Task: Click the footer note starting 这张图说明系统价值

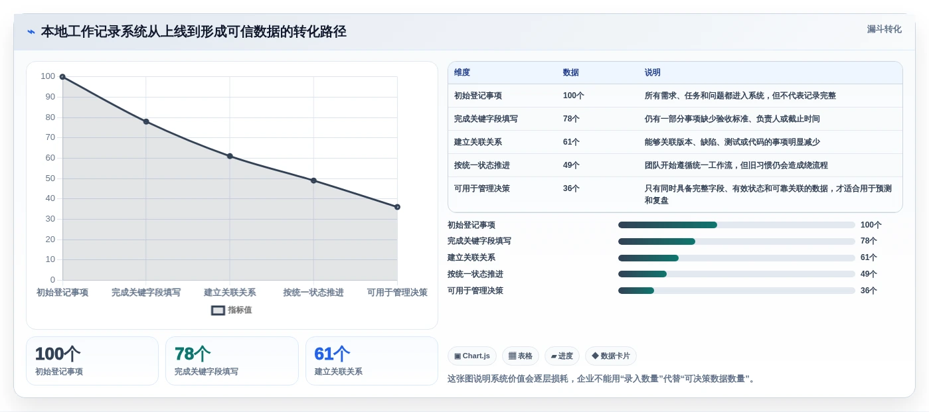Action: [602, 379]
